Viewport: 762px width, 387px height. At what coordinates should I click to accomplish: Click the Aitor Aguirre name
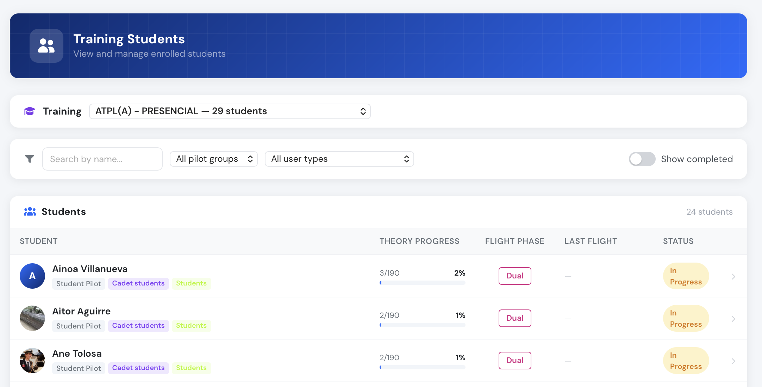click(81, 311)
